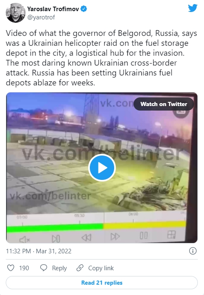Open Yaroslav Trofimov's profile picture

click(x=16, y=13)
